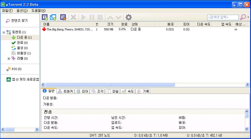Sort by 상태 column header

[142, 24]
